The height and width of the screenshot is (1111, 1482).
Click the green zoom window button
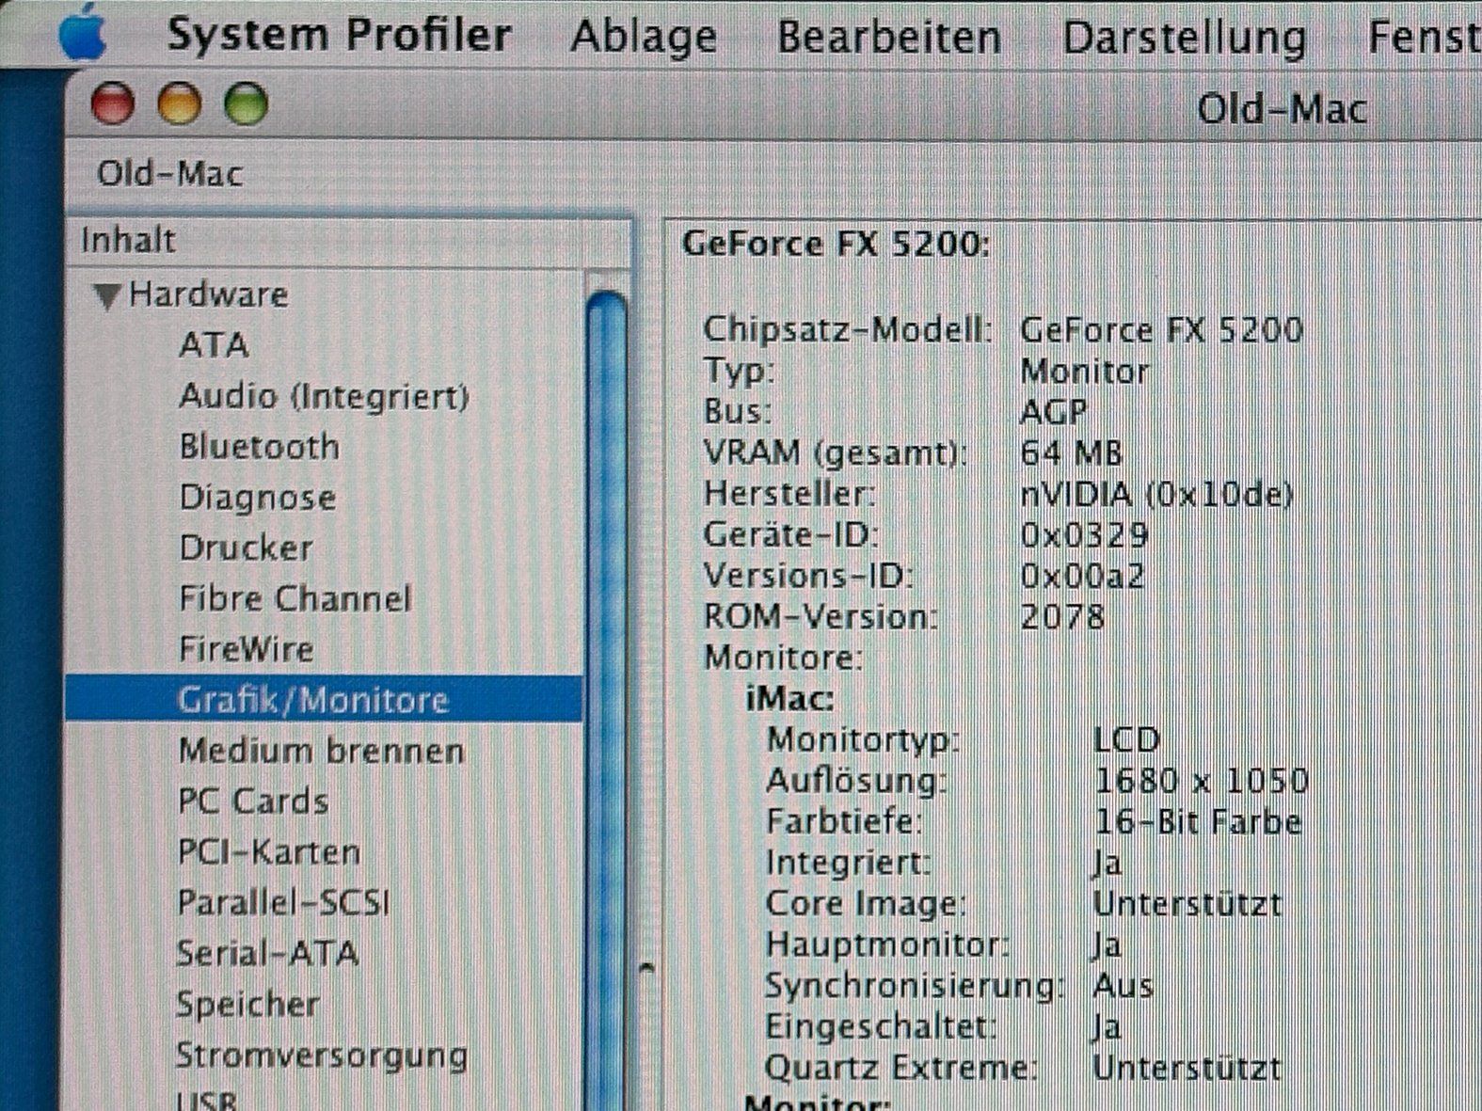(x=247, y=103)
